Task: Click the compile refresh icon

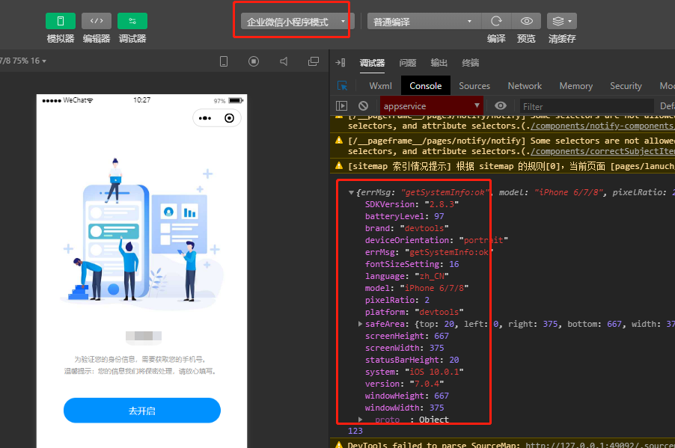Action: pos(496,21)
